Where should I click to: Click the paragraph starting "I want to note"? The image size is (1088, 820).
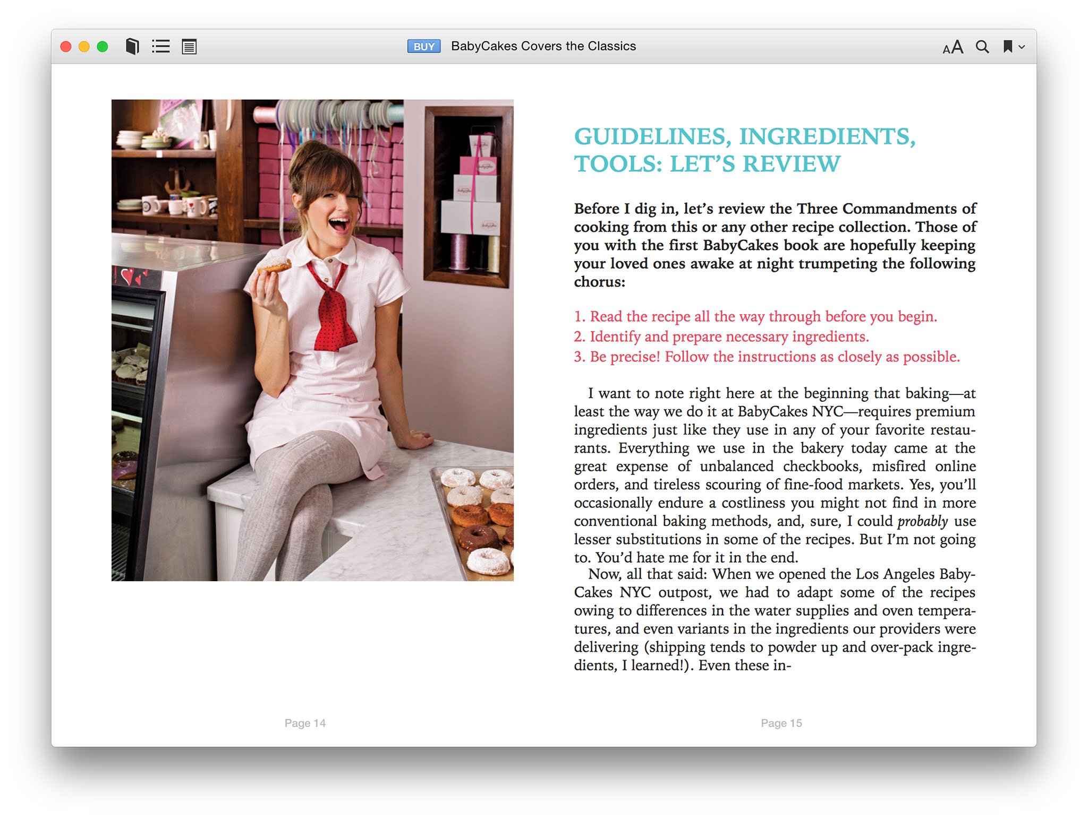(x=775, y=475)
